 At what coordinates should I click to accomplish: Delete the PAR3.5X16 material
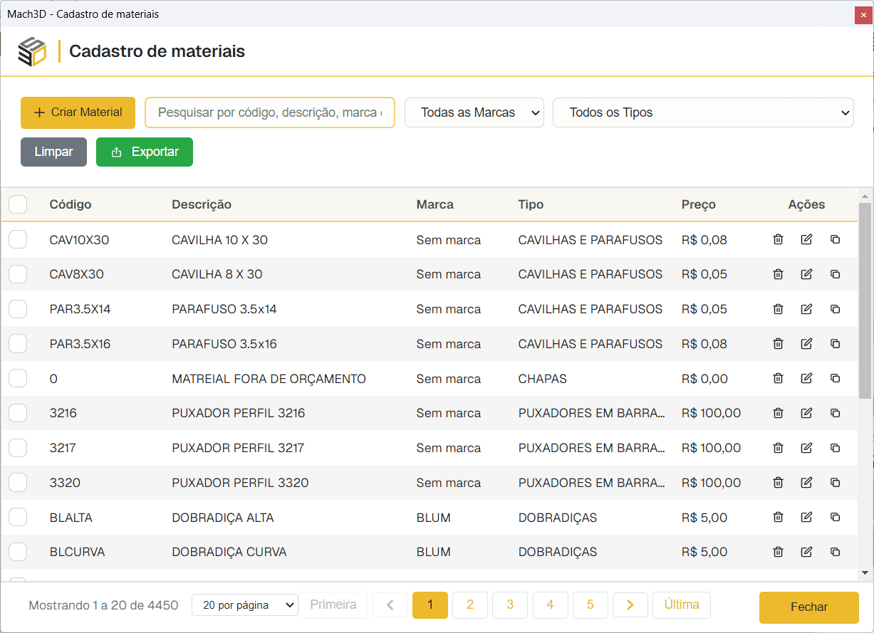[x=778, y=344]
